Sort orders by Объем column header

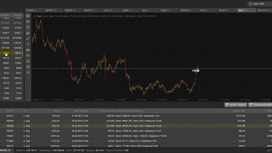click(x=57, y=110)
